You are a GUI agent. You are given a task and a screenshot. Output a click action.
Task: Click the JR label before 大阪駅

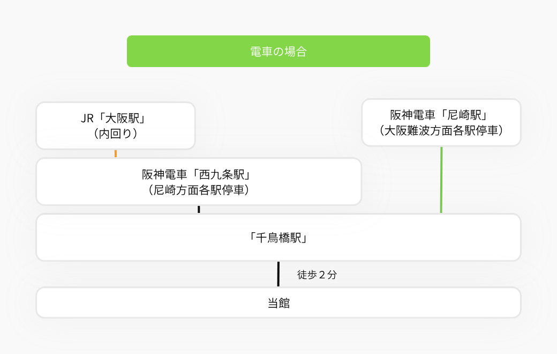coord(87,119)
